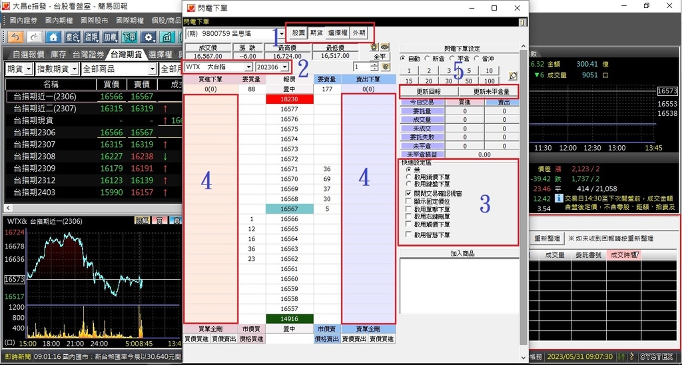The width and height of the screenshot is (682, 365).
Task: Enable the 顯示固定價位 checkbox
Action: (408, 201)
